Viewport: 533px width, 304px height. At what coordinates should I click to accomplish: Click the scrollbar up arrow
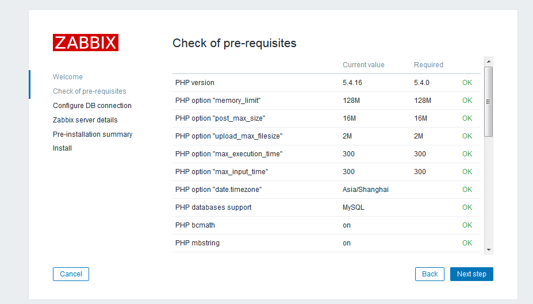tap(488, 61)
